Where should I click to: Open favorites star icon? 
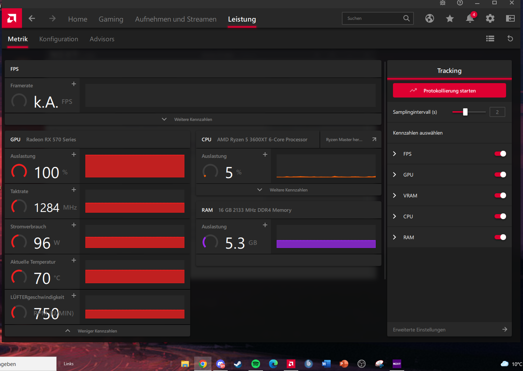tap(450, 18)
